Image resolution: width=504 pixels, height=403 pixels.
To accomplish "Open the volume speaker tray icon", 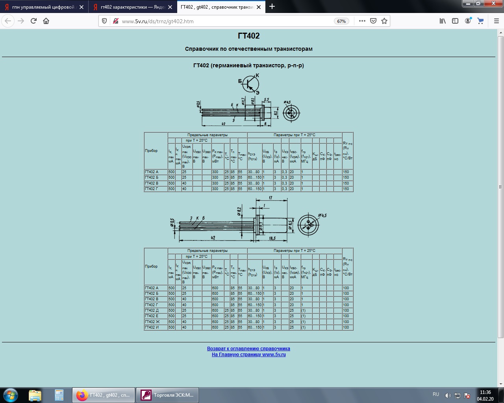I will click(448, 396).
